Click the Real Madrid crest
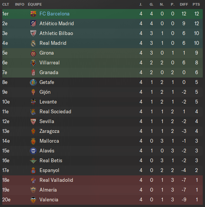The image size is (205, 207). tap(33, 43)
